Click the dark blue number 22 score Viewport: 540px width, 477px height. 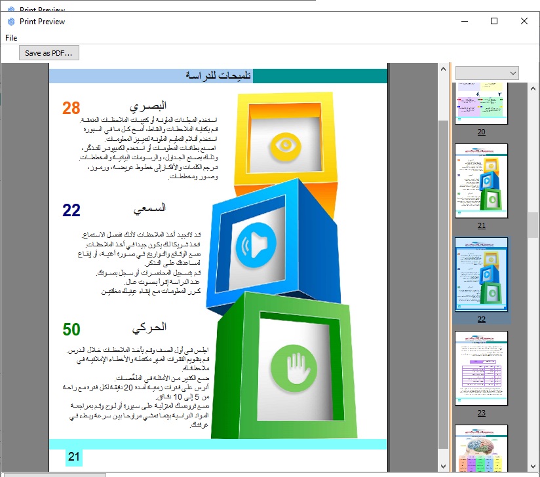coord(71,210)
